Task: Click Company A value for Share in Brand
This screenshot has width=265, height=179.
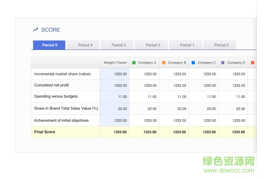Action: point(152,109)
